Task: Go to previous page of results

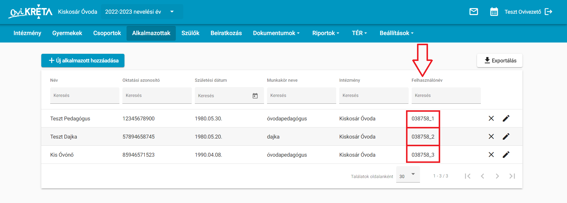Action: pos(482,176)
